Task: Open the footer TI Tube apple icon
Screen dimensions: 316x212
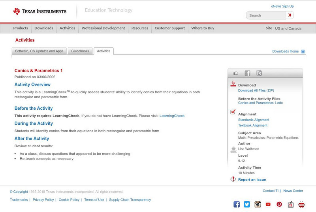Action: pos(301,204)
